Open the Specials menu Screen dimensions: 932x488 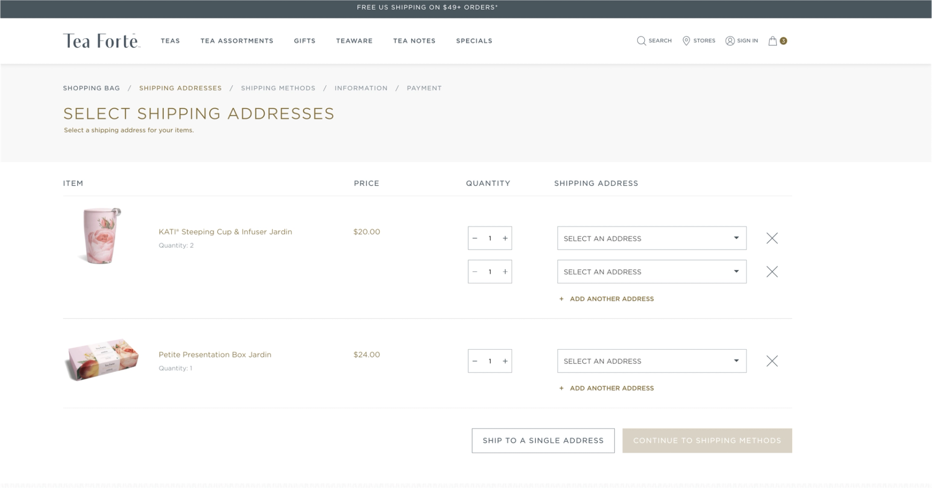coord(474,41)
